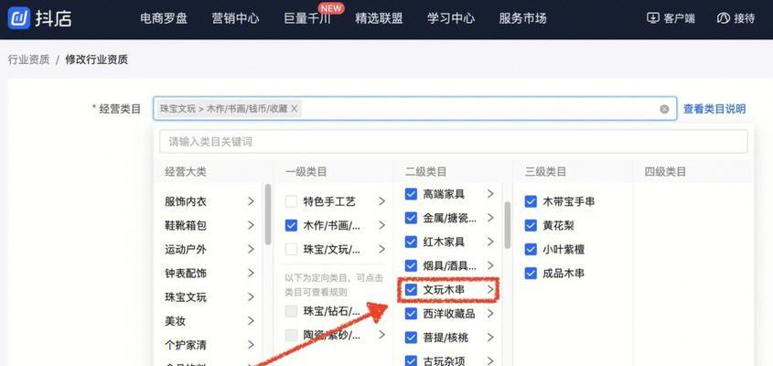Clear the 经营类目 field with the X icon
The width and height of the screenshot is (773, 366).
pos(664,109)
